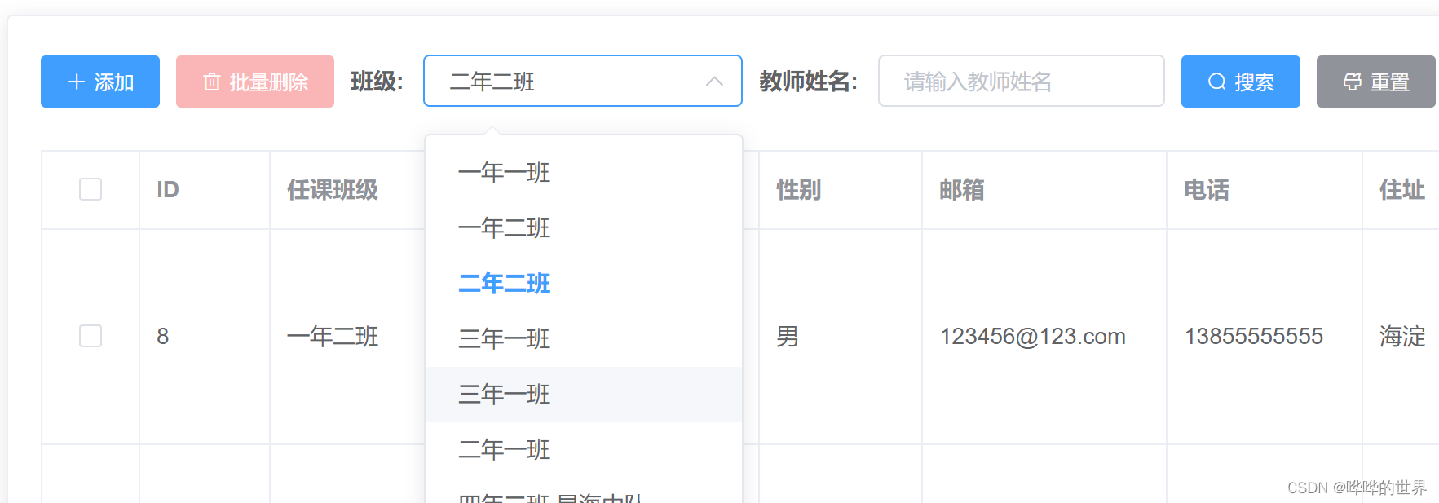This screenshot has width=1439, height=503.
Task: Select the highlighted 三年一班 option with gray background
Action: 583,395
